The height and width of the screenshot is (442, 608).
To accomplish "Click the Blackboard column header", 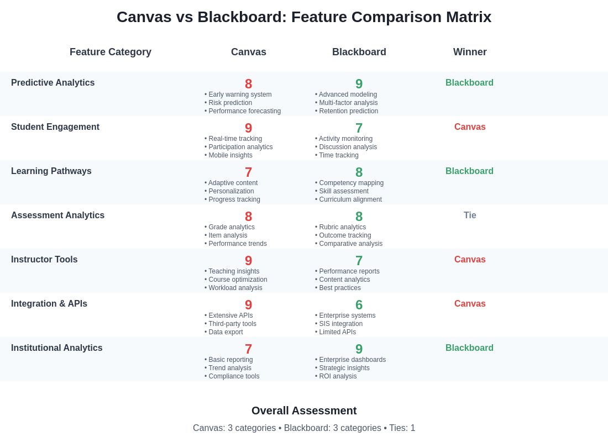I will pyautogui.click(x=359, y=52).
